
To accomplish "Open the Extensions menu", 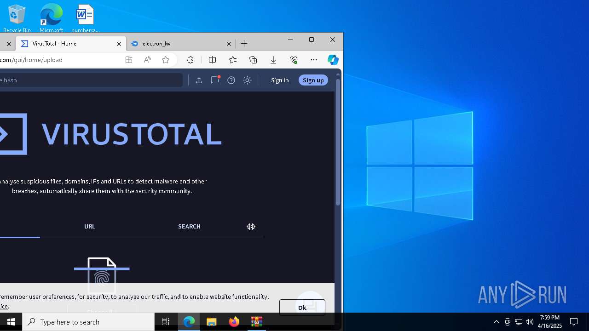I will 190,60.
